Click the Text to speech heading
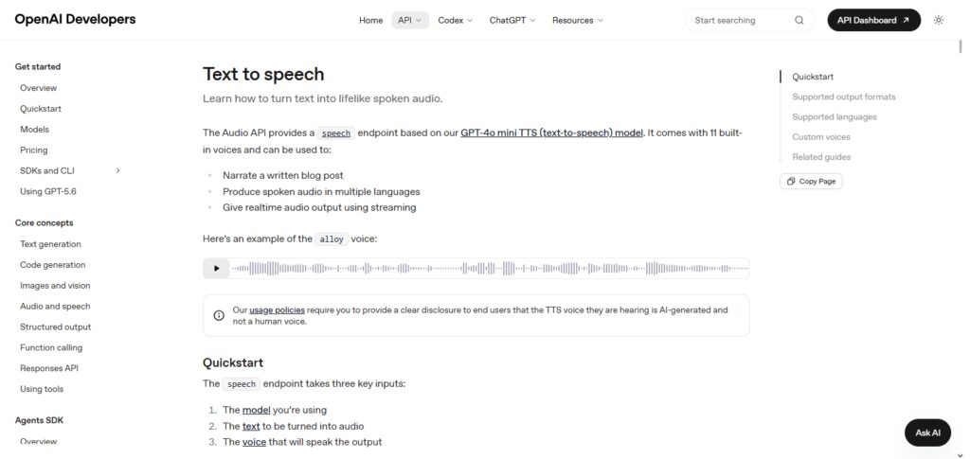 point(263,74)
